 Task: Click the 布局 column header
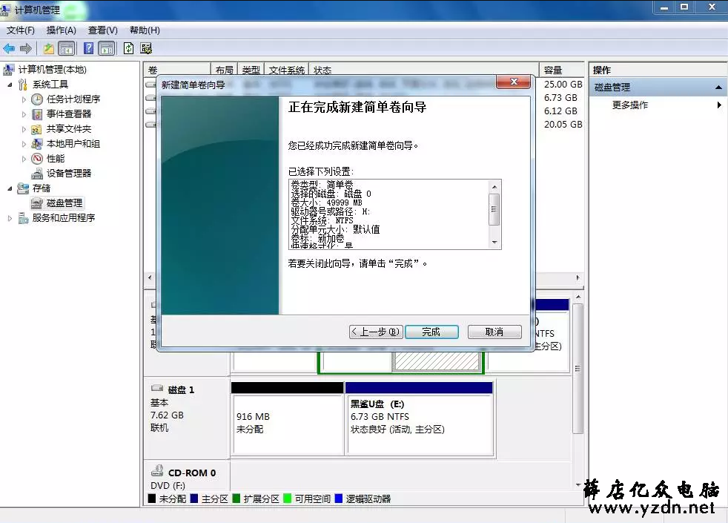(x=224, y=70)
